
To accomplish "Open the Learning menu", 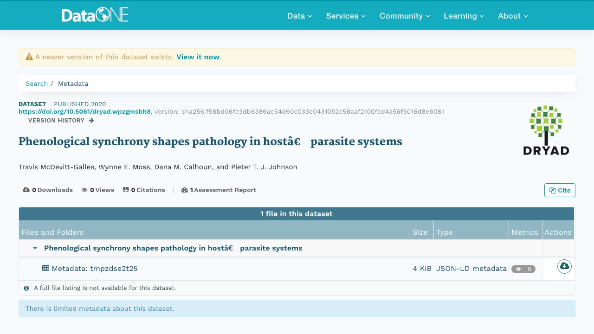I will [464, 16].
